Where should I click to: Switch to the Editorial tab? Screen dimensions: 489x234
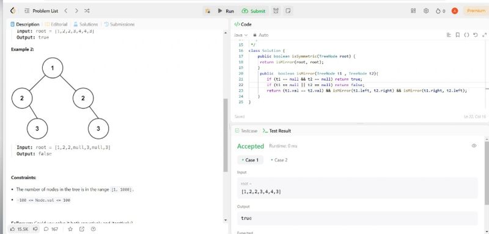[56, 24]
